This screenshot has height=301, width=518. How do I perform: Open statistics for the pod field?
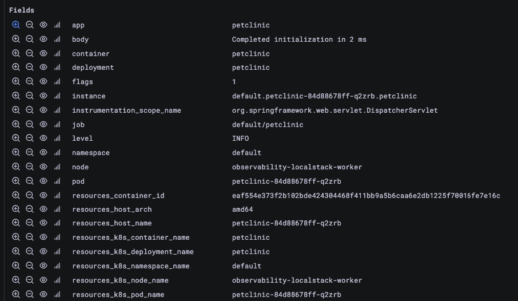point(57,181)
